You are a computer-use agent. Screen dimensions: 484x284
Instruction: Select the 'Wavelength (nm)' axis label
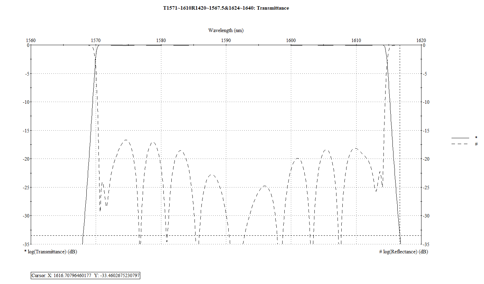[x=226, y=30]
